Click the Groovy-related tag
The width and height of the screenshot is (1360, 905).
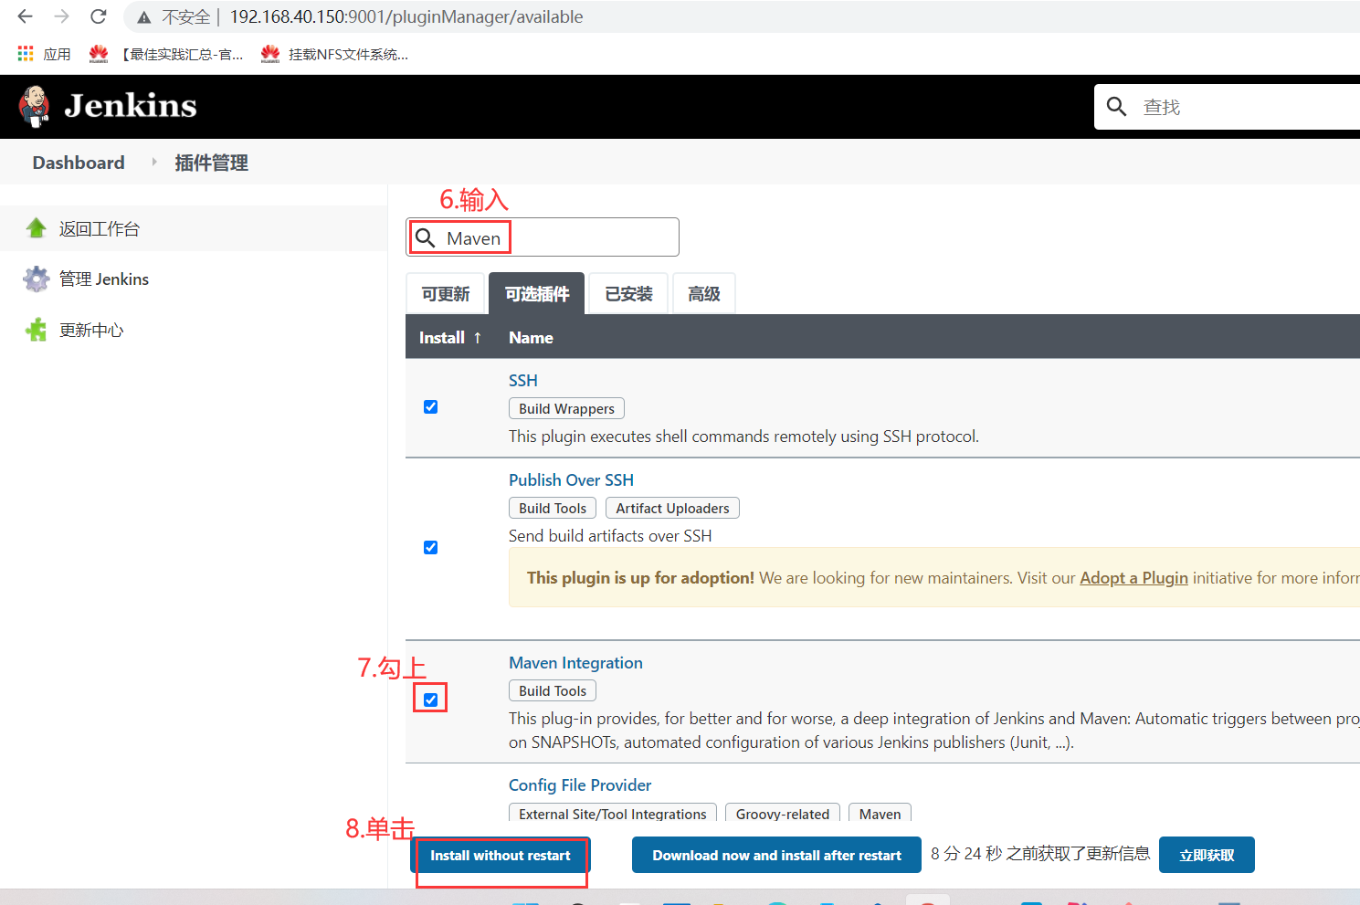point(783,814)
